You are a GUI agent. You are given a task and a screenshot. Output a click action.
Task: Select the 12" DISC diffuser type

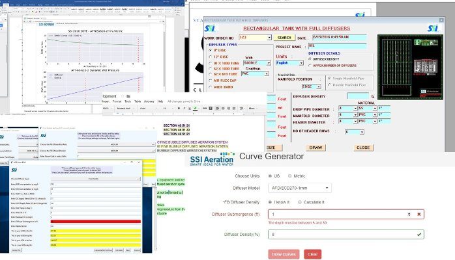point(211,57)
